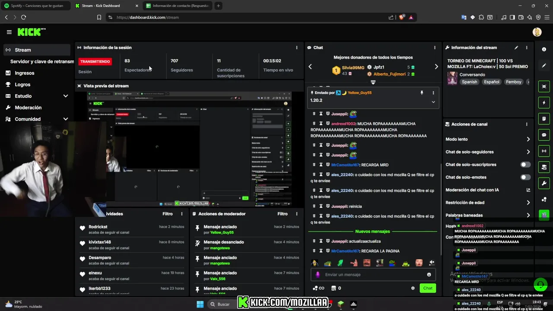Collapse top donors with down triangle

point(373,82)
